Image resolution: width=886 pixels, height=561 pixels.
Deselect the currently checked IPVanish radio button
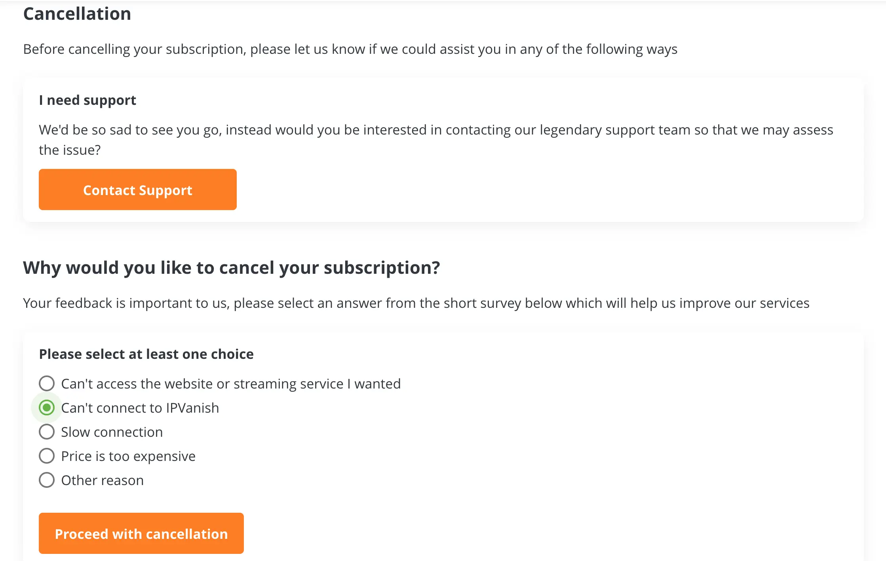[47, 407]
